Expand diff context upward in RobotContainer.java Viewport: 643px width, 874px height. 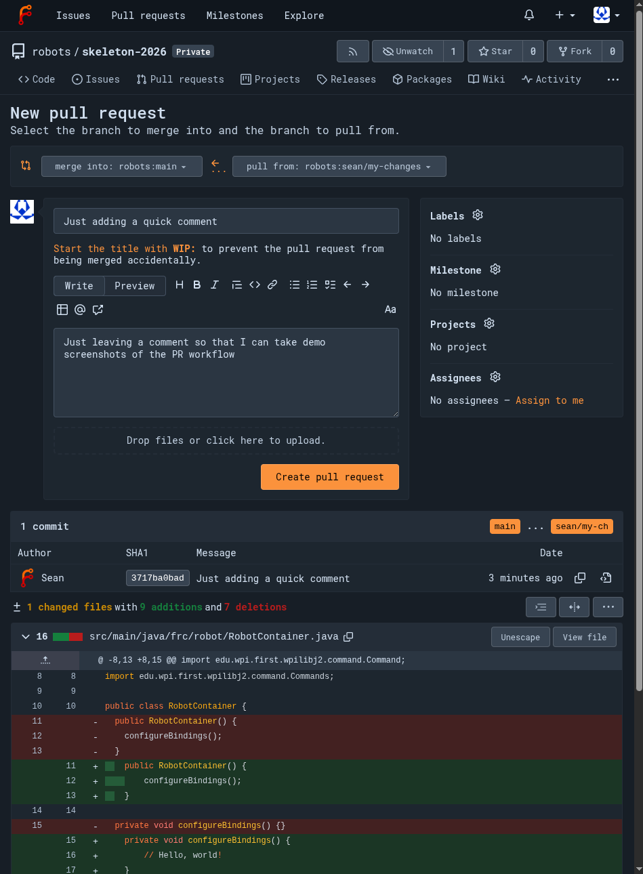pos(45,659)
